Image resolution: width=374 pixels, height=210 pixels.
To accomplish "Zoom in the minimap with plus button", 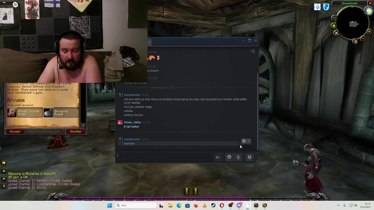I will [369, 32].
